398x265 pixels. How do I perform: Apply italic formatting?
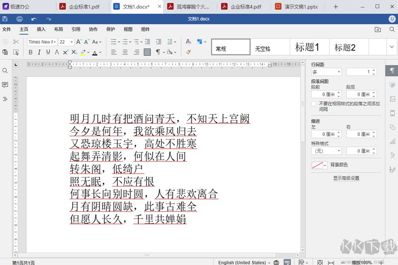(x=40, y=52)
